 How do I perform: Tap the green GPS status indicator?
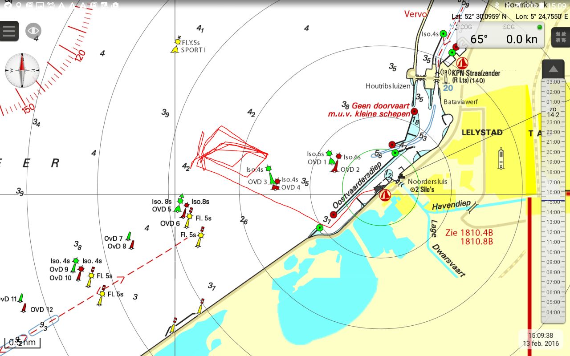point(540,27)
